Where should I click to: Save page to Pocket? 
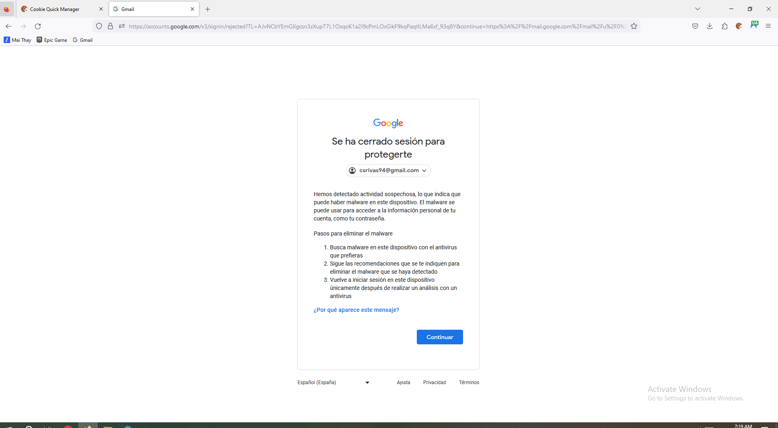pyautogui.click(x=695, y=26)
